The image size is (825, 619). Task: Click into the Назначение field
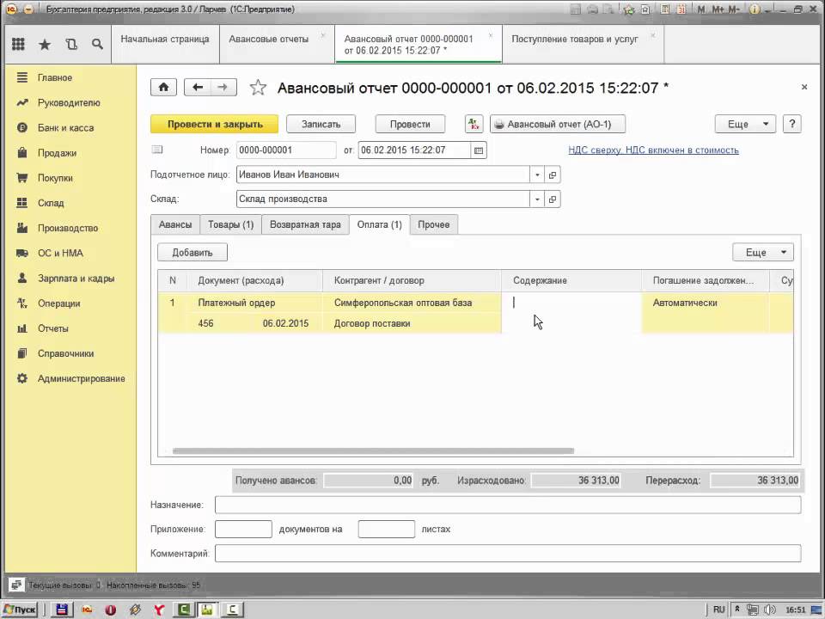[x=508, y=505]
